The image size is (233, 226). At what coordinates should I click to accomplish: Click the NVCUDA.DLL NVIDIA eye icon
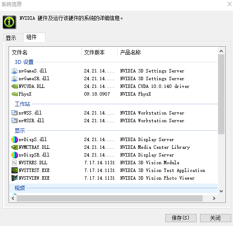(15, 86)
